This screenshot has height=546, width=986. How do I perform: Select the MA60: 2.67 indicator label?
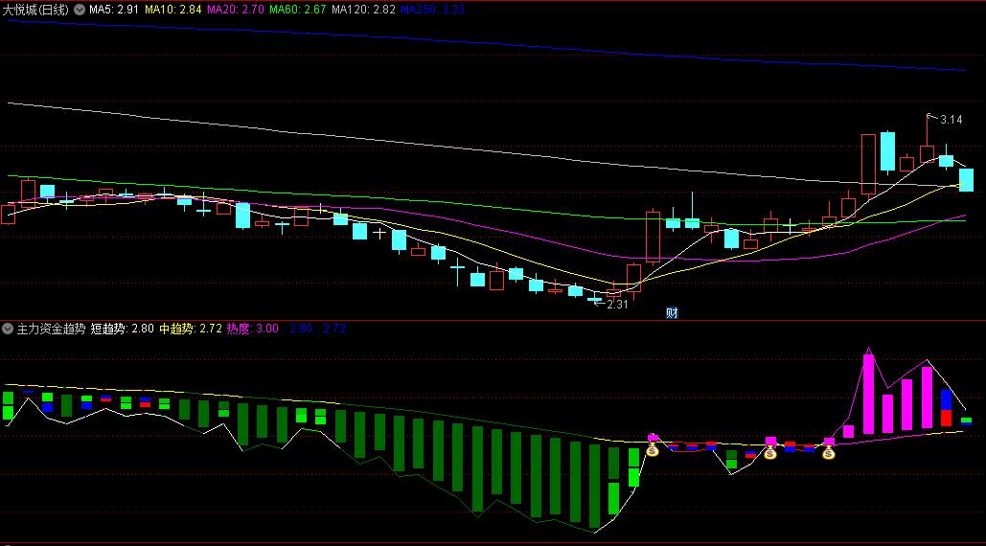tap(298, 10)
